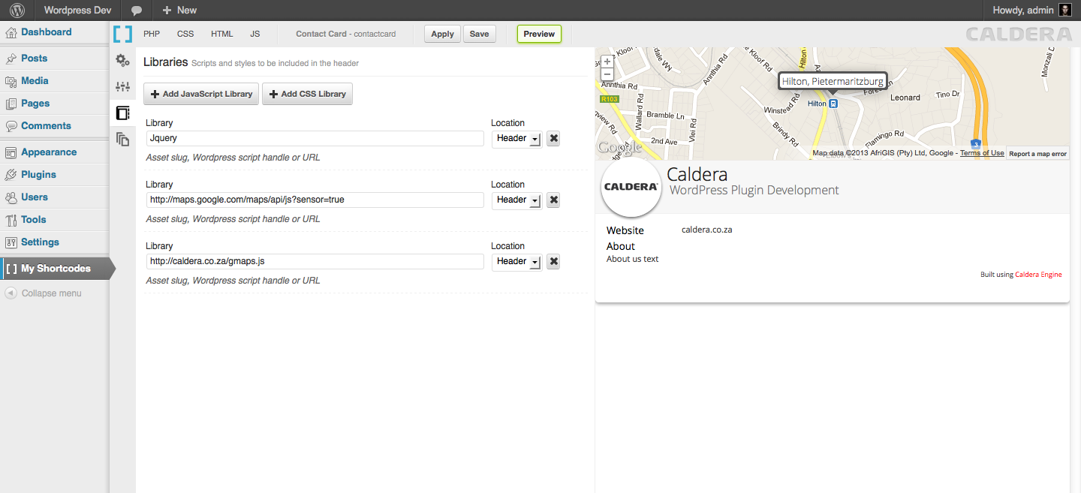Open Users in the sidebar
The image size is (1081, 493).
pyautogui.click(x=35, y=197)
